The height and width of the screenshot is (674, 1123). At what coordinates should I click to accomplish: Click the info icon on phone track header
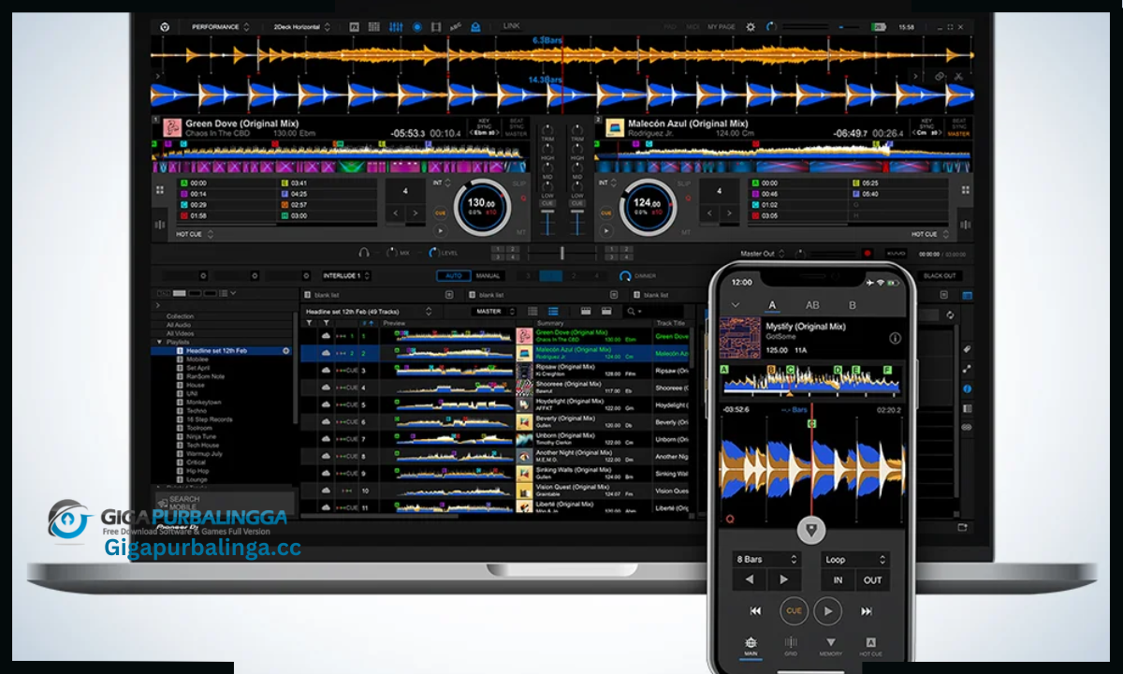click(x=896, y=338)
